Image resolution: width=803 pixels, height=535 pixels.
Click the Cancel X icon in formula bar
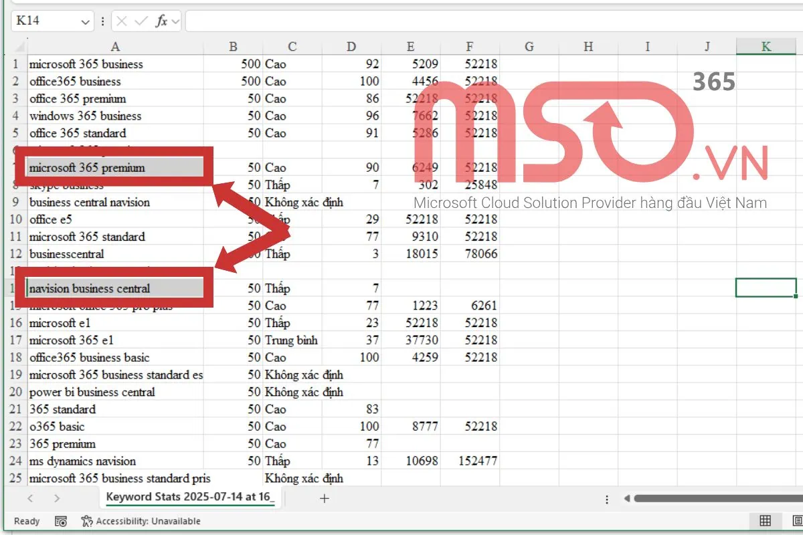tap(121, 21)
